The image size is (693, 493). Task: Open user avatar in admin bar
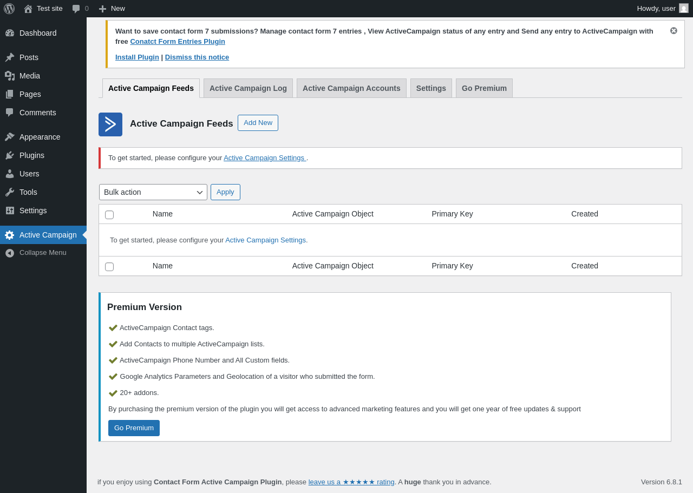point(684,8)
